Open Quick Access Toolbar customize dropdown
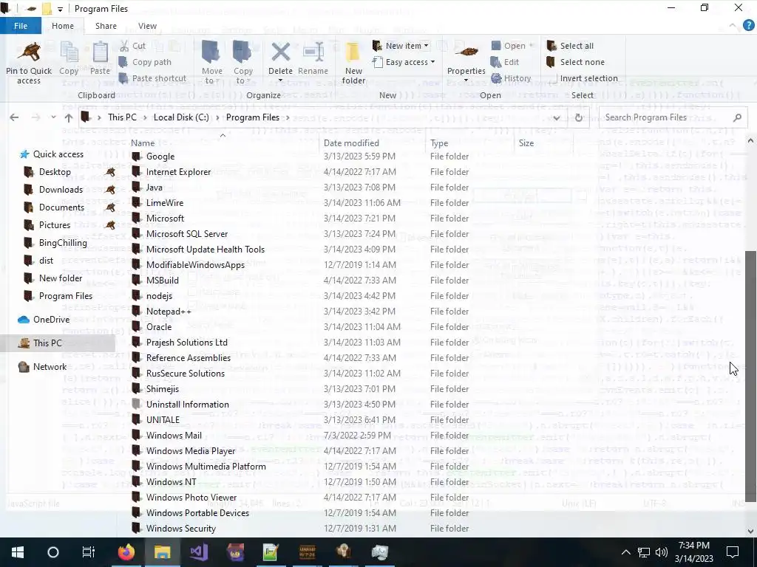The image size is (757, 567). click(x=60, y=9)
